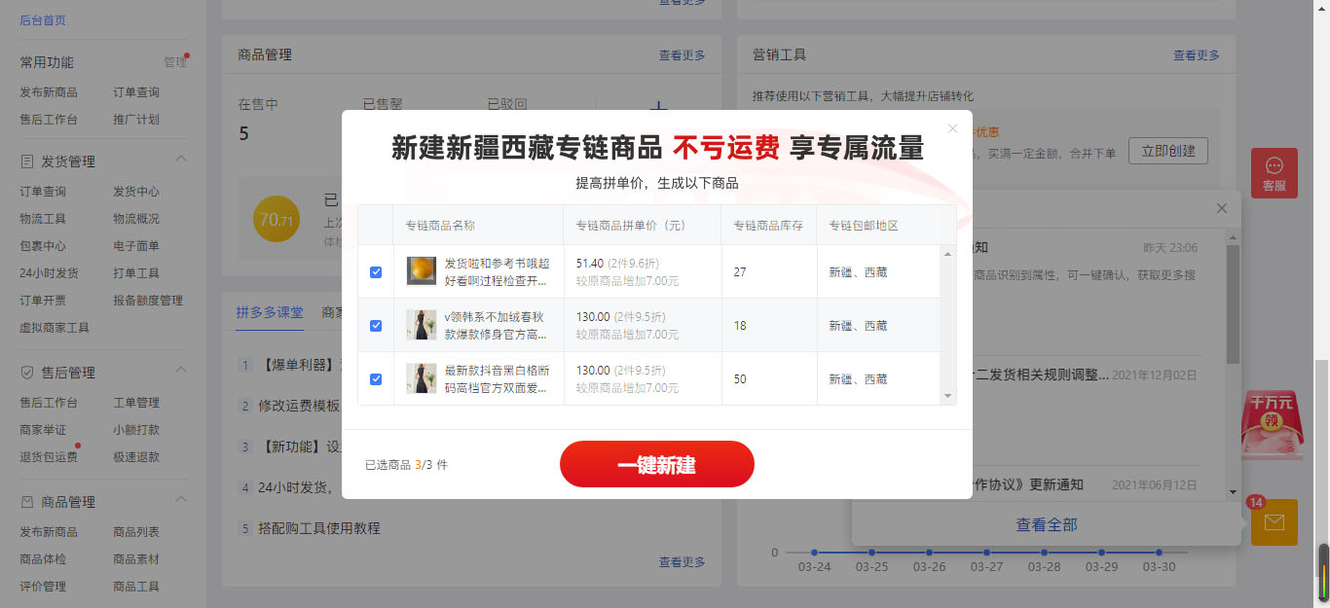Collapse the 售后管理 sidebar group

(x=181, y=371)
